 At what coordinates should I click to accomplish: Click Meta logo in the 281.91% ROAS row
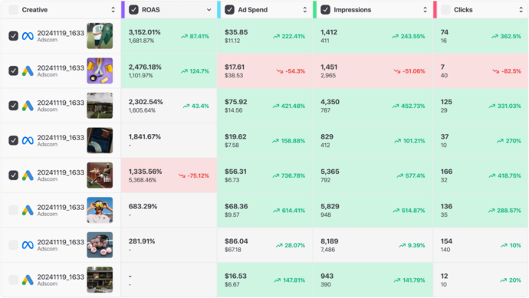pyautogui.click(x=28, y=244)
